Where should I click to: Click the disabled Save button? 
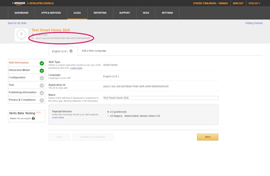(59, 137)
